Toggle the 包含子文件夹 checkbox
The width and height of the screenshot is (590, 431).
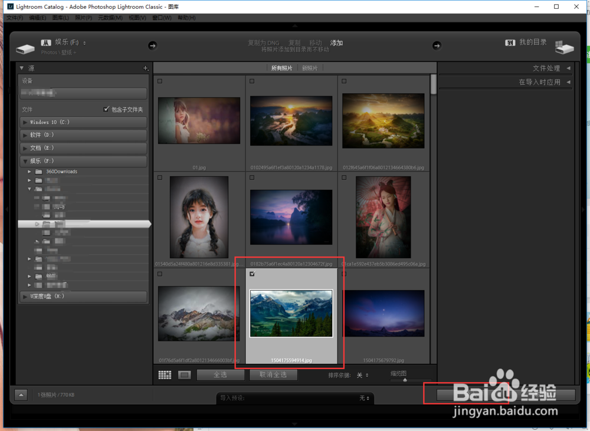coord(106,109)
